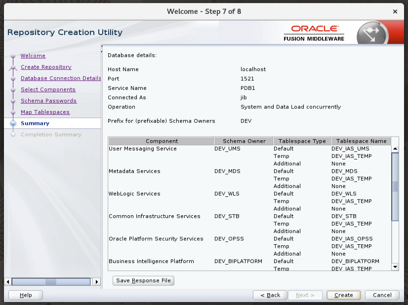Click the Tablespace Name column header
This screenshot has width=408, height=305.
[361, 141]
